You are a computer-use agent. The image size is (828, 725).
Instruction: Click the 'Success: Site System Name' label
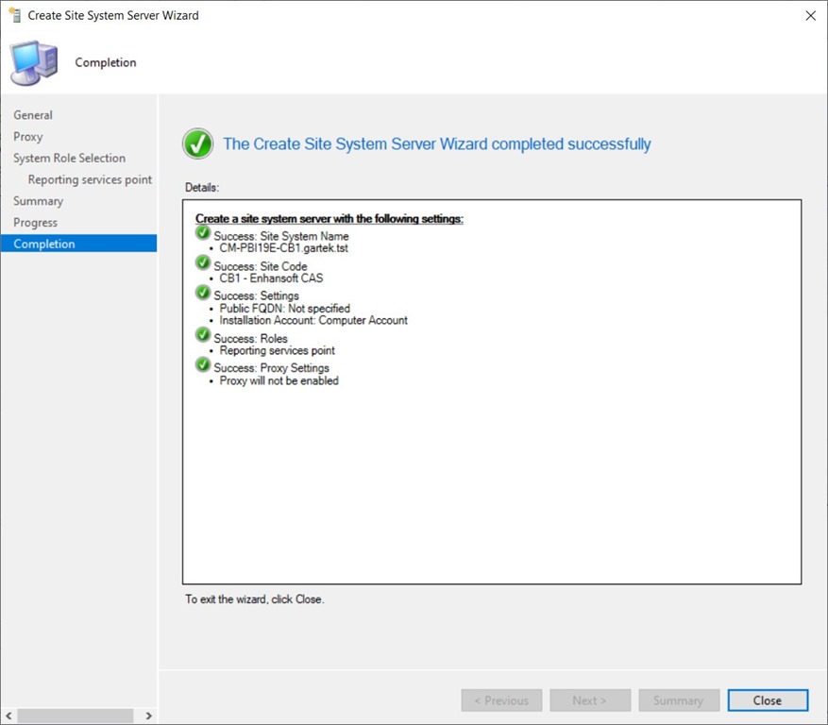[x=281, y=236]
